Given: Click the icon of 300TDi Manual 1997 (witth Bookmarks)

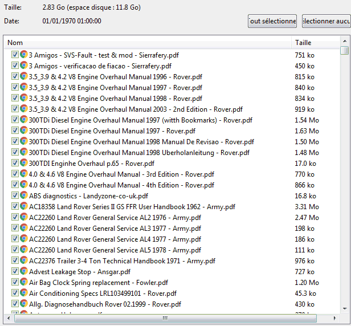Looking at the screenshot, I should (x=24, y=120).
